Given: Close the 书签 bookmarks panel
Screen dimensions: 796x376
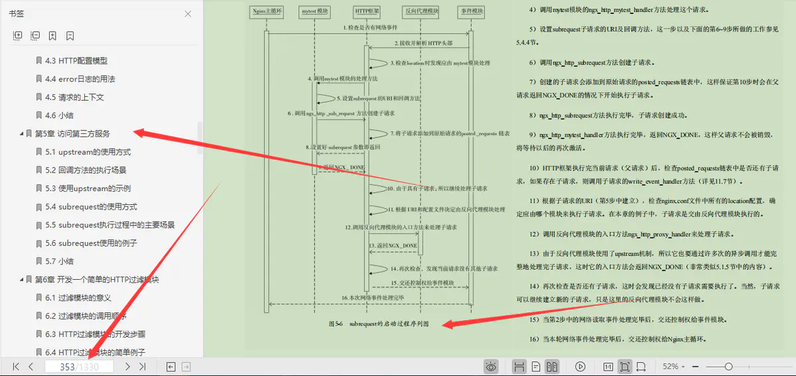Looking at the screenshot, I should 188,13.
